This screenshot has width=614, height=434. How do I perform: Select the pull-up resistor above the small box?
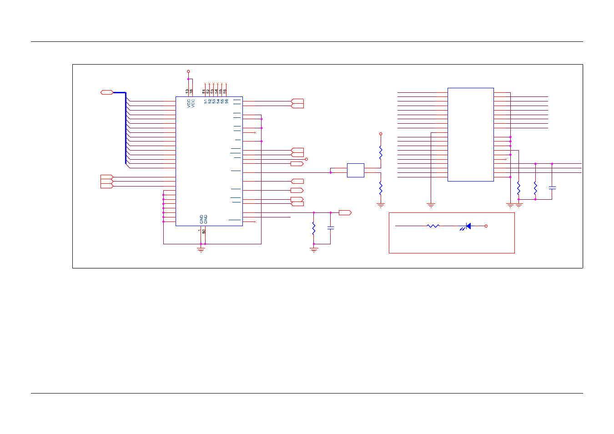coord(381,152)
